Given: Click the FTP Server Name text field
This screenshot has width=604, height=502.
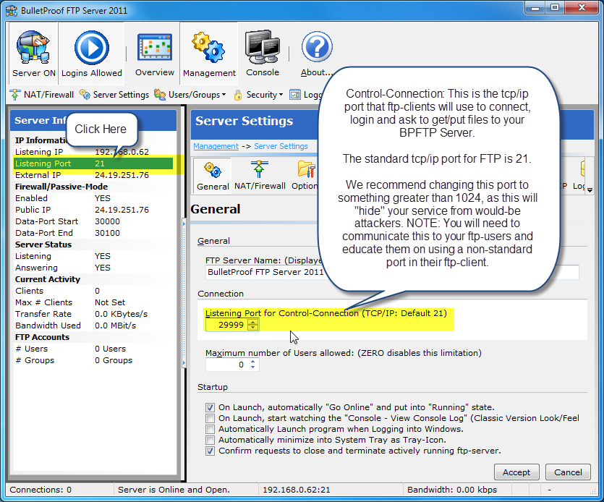Looking at the screenshot, I should 392,272.
